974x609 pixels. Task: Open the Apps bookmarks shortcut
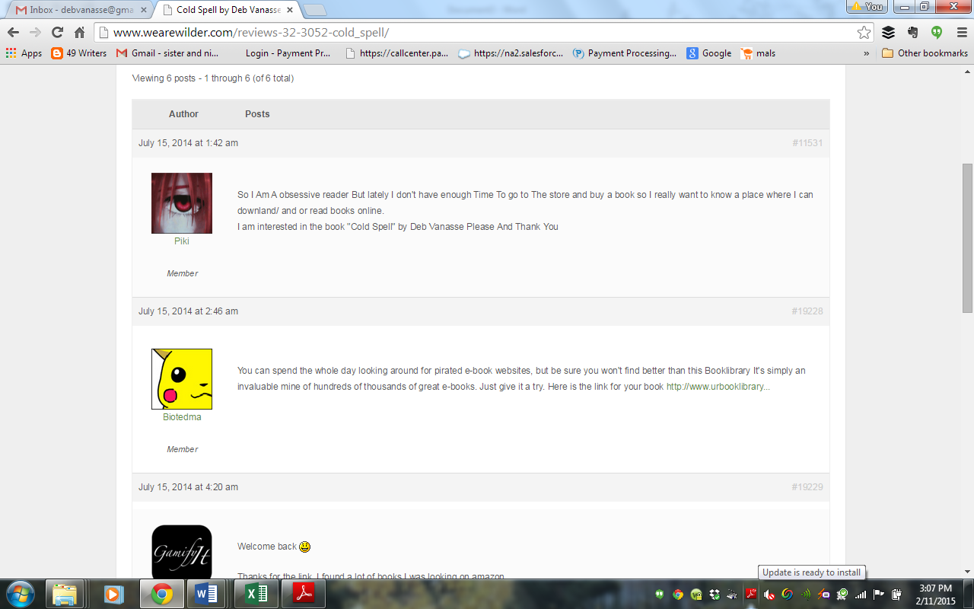pos(24,53)
